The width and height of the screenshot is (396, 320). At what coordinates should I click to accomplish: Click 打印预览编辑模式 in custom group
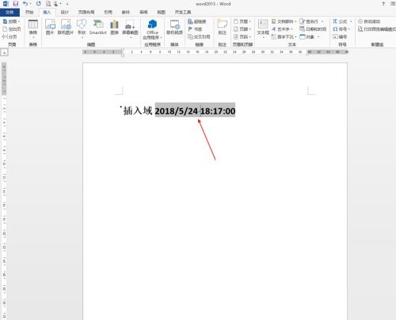[x=377, y=29]
